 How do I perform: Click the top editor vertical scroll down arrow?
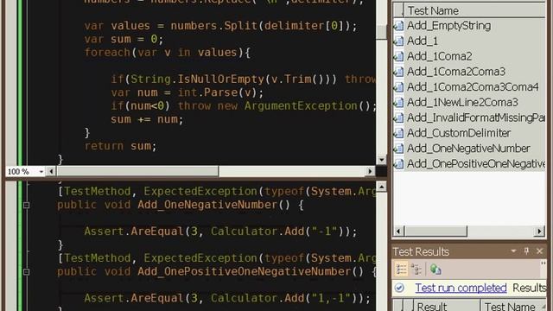[381, 160]
